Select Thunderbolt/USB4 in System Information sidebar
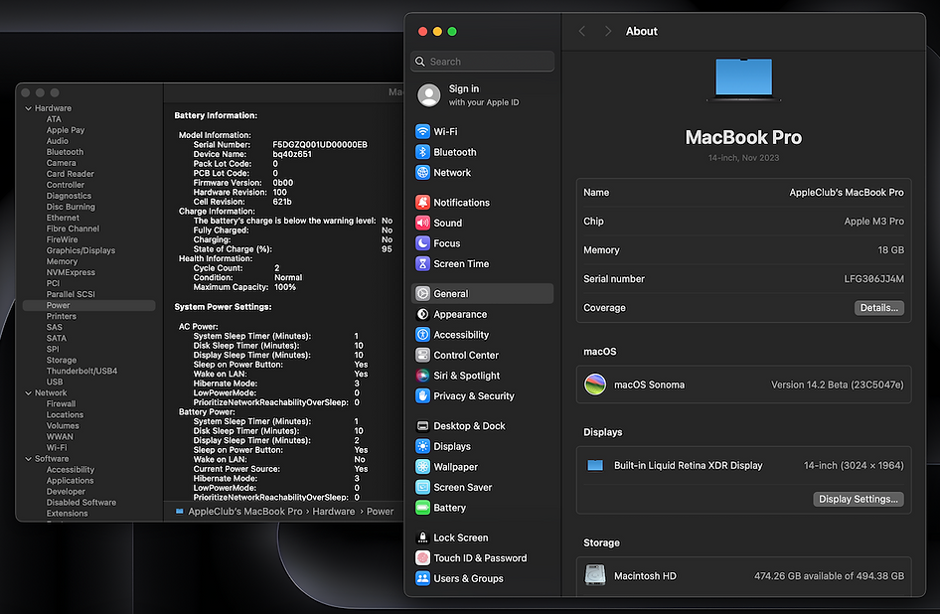 (x=81, y=371)
